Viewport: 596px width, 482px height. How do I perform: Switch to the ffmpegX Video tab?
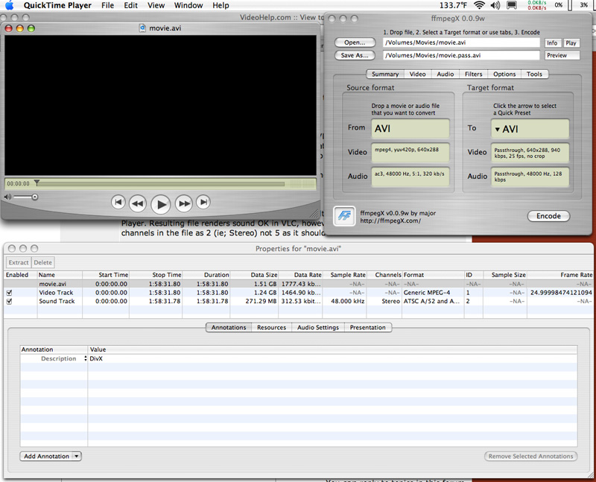[417, 74]
